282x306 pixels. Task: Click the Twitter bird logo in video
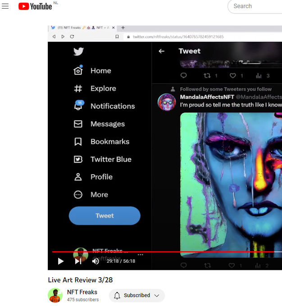tap(78, 51)
